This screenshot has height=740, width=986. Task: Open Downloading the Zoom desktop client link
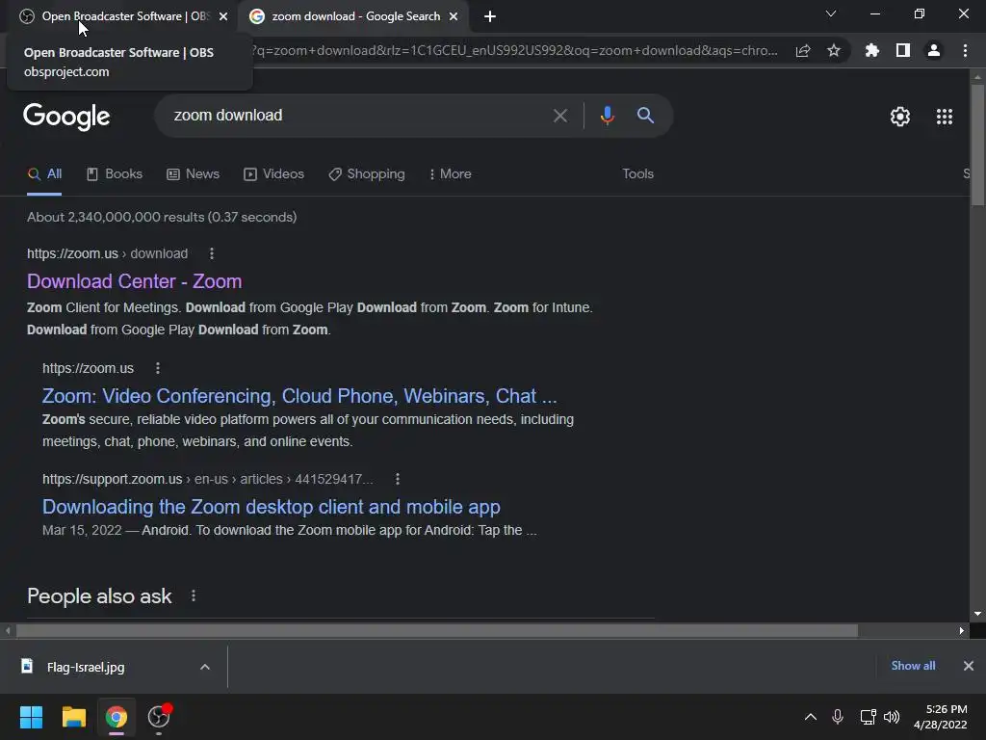pyautogui.click(x=271, y=507)
